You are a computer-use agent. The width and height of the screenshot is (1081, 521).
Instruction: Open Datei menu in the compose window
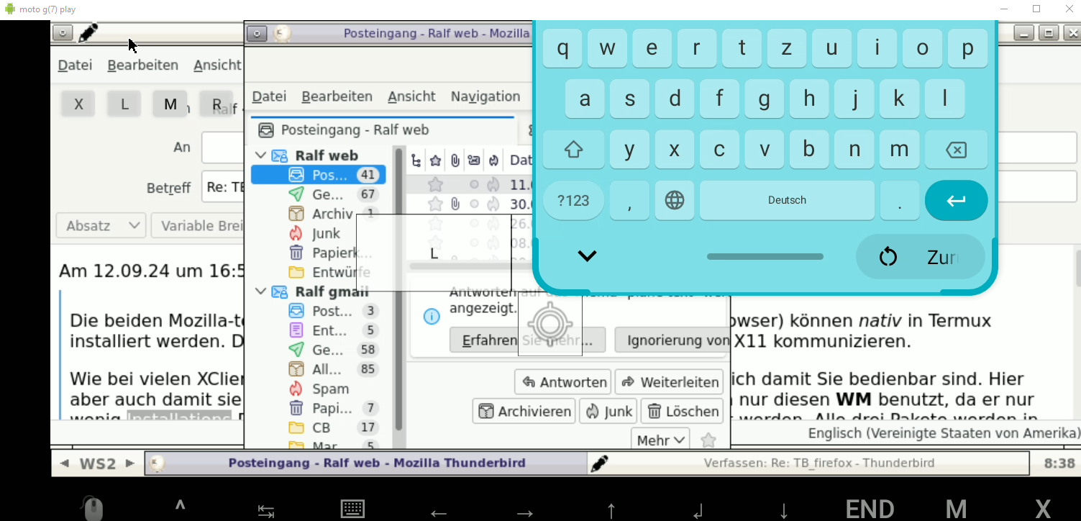[x=75, y=65]
